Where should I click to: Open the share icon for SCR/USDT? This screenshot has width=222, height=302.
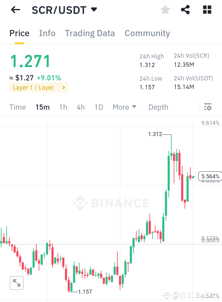pyautogui.click(x=185, y=10)
